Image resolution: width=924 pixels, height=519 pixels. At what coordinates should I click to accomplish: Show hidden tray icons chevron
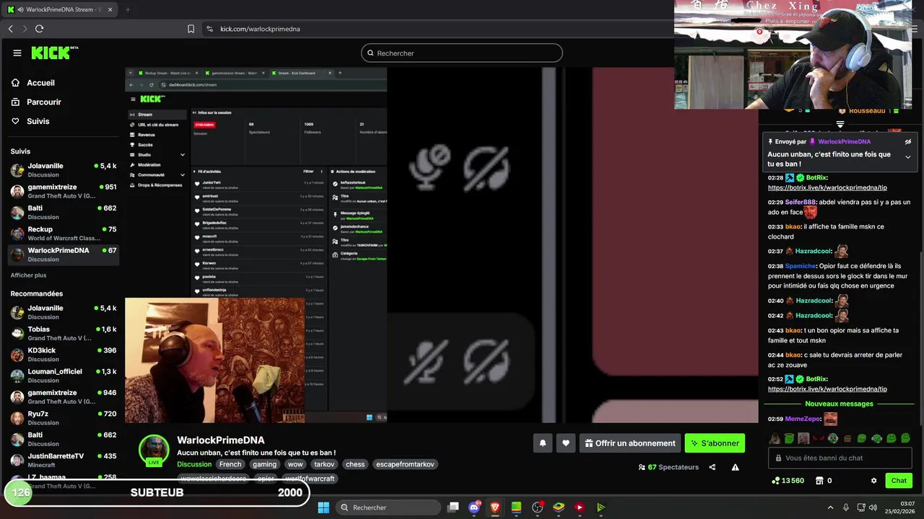pyautogui.click(x=830, y=507)
